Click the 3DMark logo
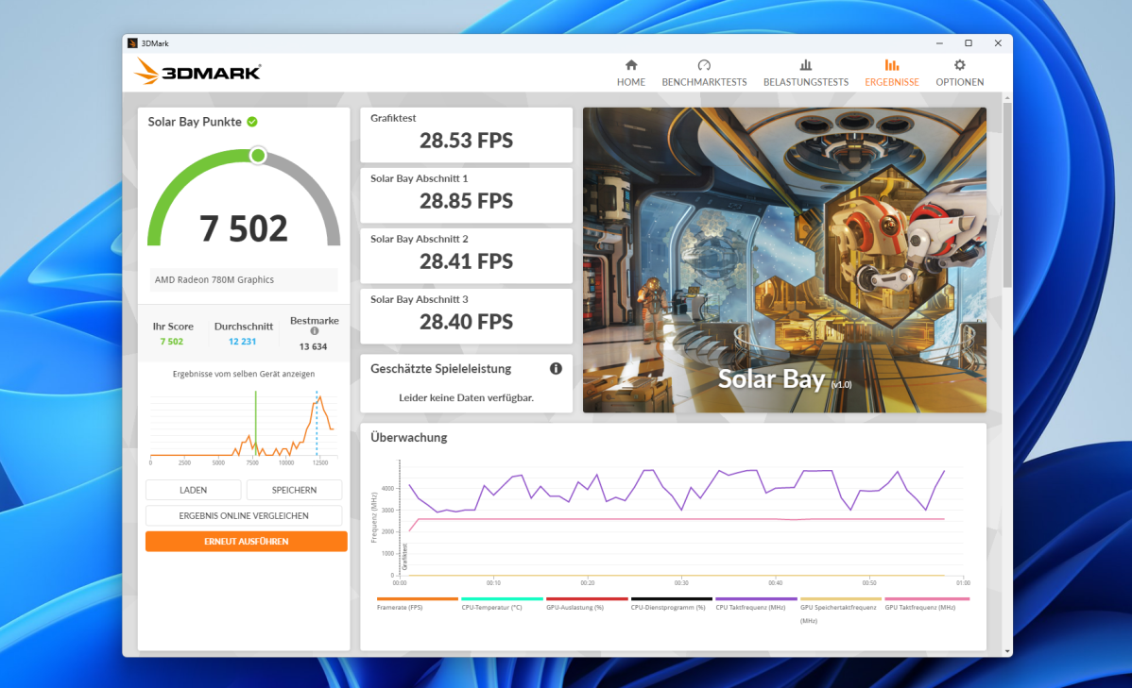 (x=197, y=71)
